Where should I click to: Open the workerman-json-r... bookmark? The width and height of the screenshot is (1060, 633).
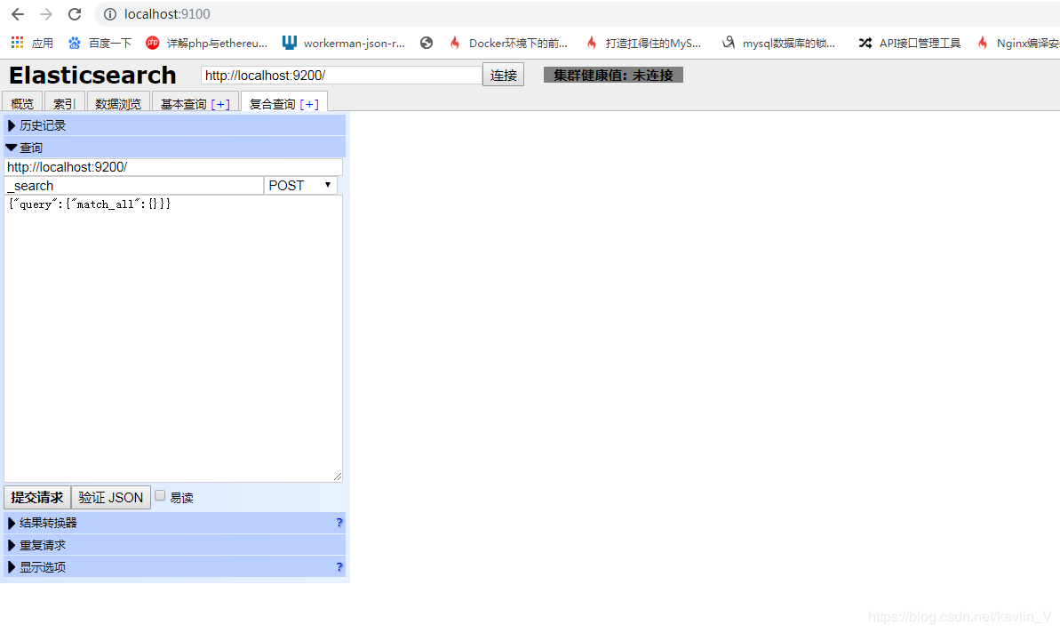tap(344, 43)
